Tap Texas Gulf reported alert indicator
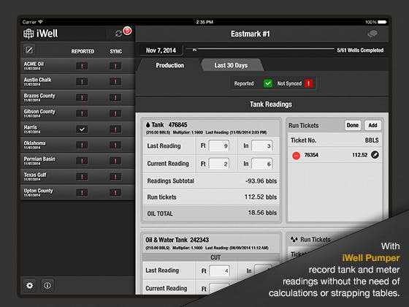Viewport: 409px width, 307px height. click(x=82, y=177)
